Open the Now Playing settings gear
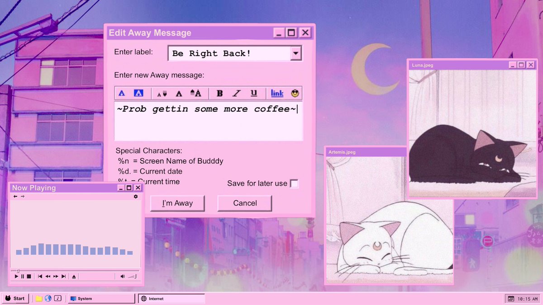Screen dimensions: 543x305 [135, 197]
